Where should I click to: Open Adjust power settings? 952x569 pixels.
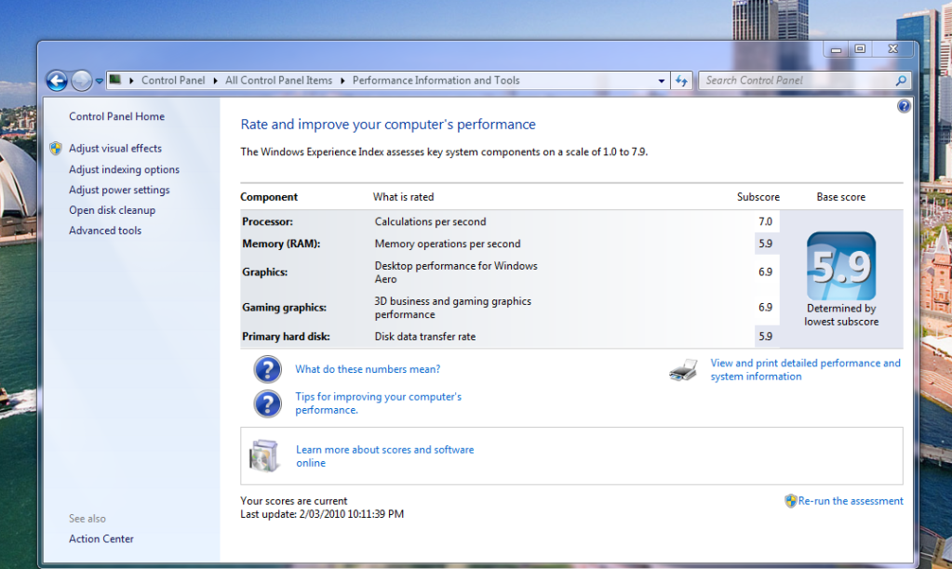point(119,190)
